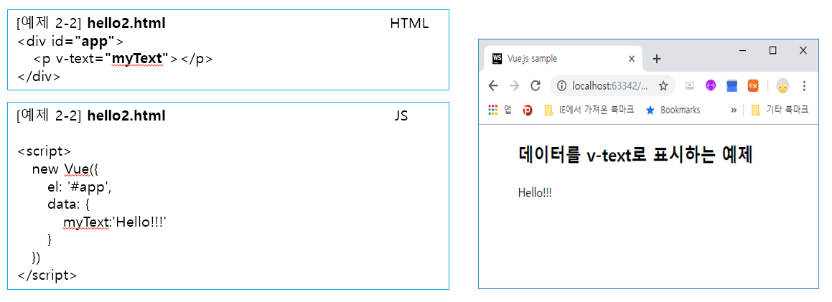
Task: Minimize the Chrome window
Action: (743, 50)
